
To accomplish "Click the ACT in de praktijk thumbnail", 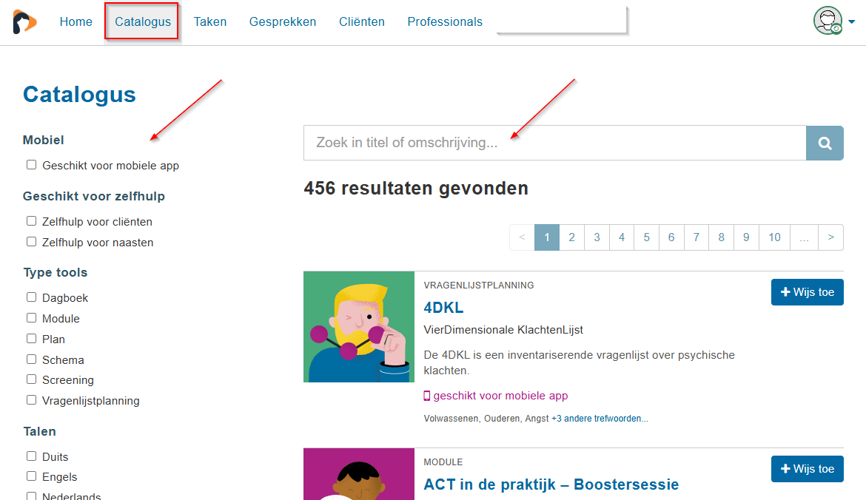I will [x=359, y=474].
